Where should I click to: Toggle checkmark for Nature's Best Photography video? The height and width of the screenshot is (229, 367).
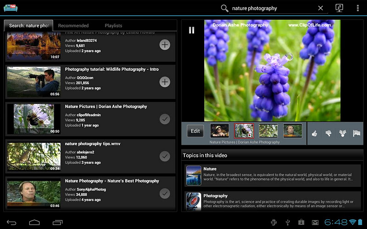tap(165, 193)
